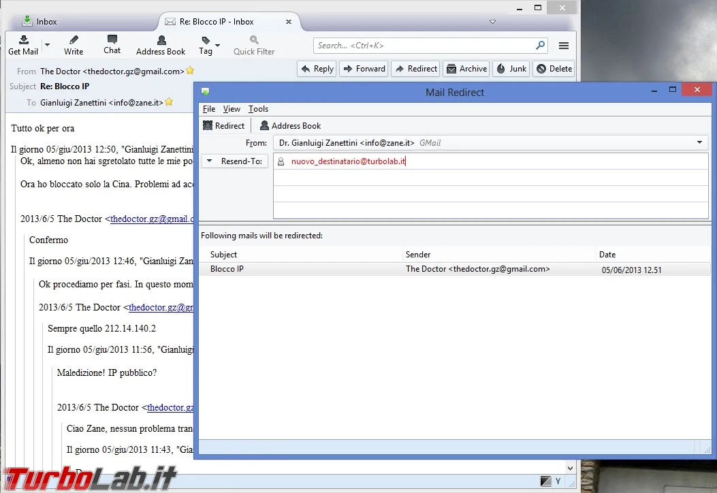The image size is (717, 493).
Task: Maximize the Mail Redirect window
Action: pyautogui.click(x=672, y=90)
